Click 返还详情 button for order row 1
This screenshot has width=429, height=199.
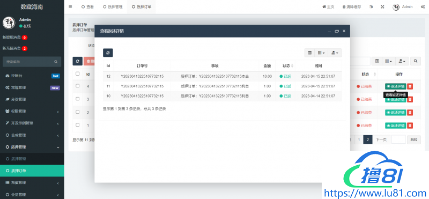396,126
